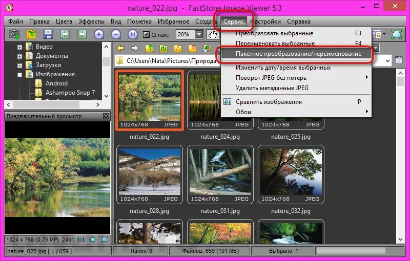The image size is (410, 261).
Task: Choose Сравнить изображения menu entry
Action: tap(297, 102)
